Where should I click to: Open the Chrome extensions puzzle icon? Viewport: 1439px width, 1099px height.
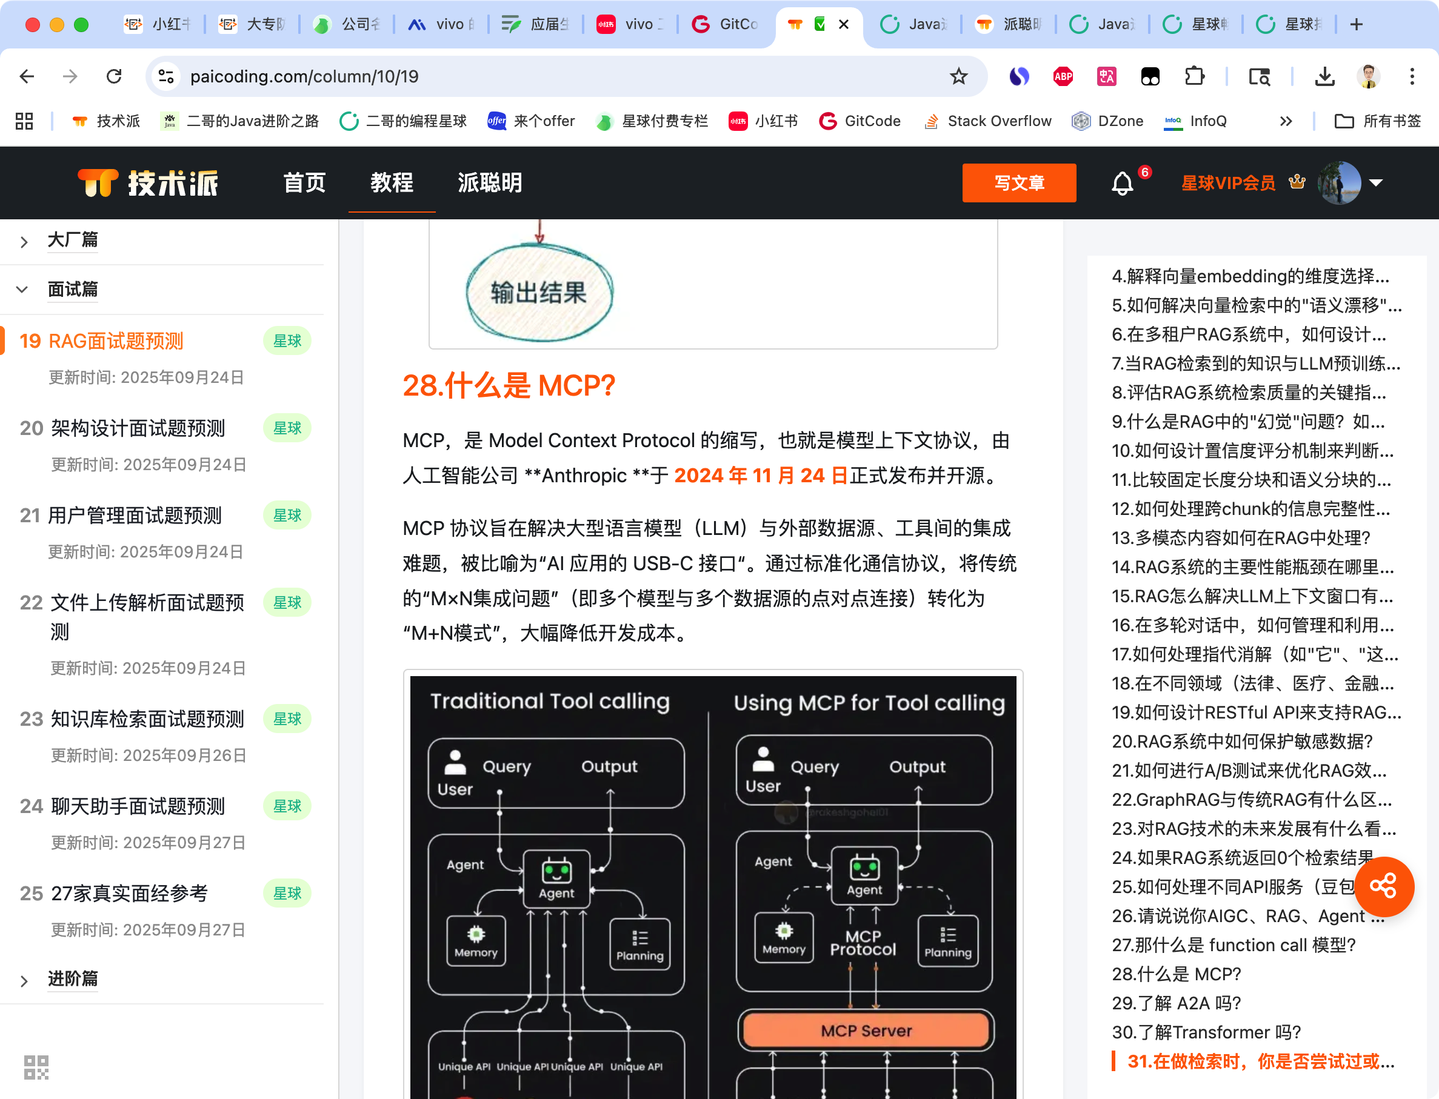(x=1194, y=76)
